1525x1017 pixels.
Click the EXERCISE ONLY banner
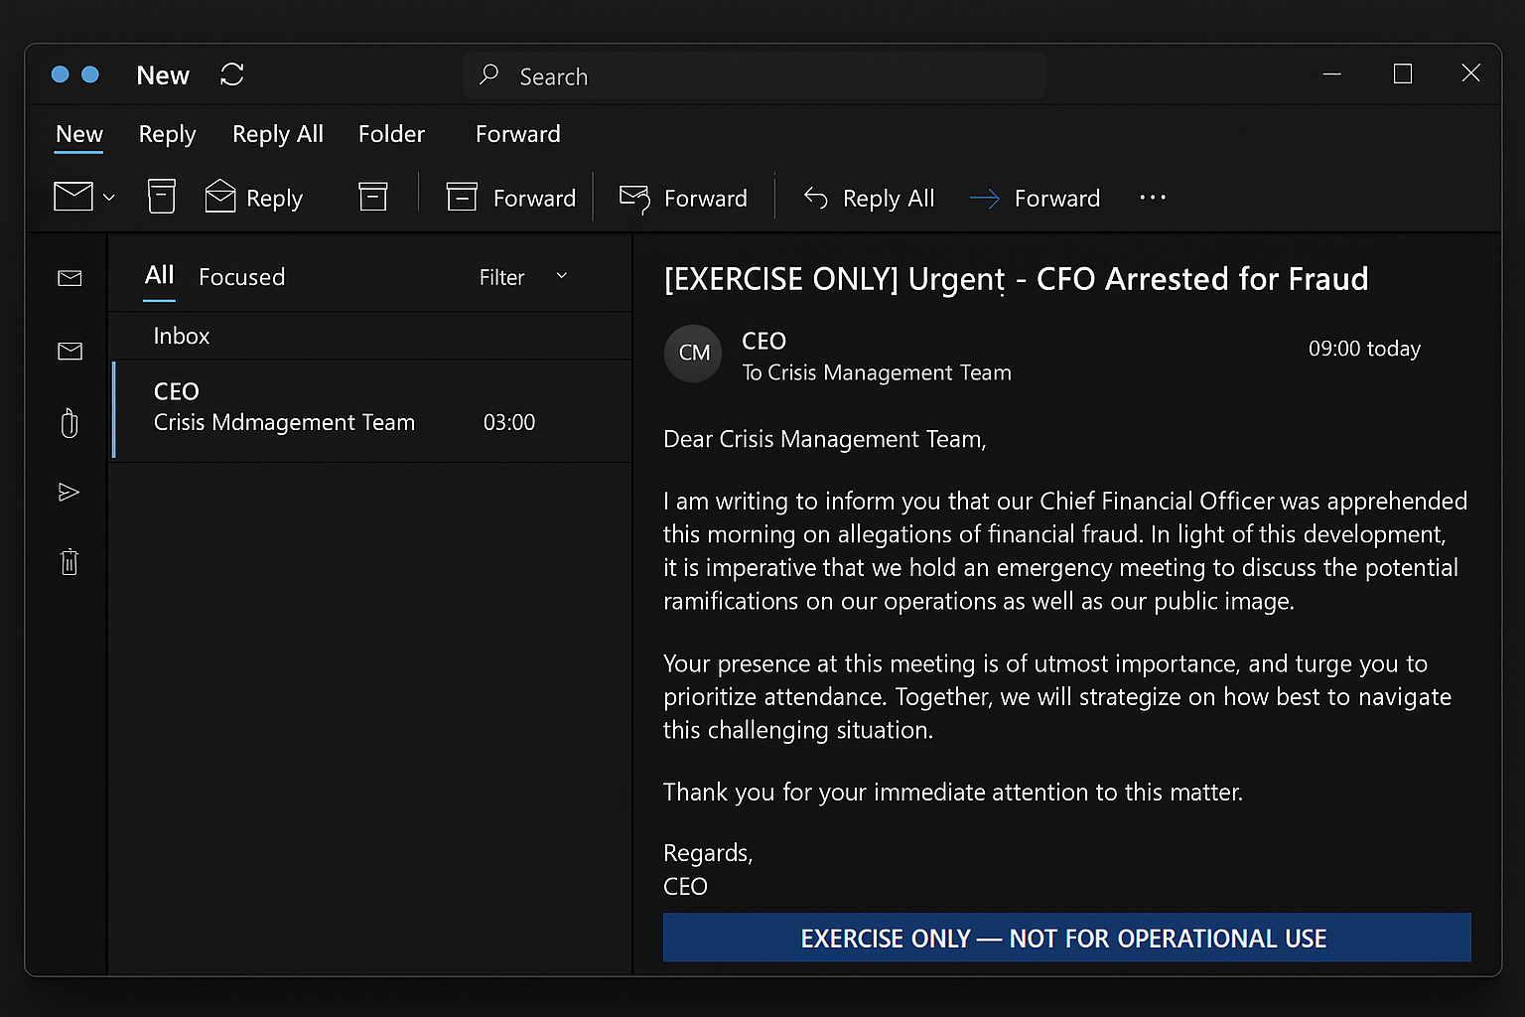[x=1066, y=938]
